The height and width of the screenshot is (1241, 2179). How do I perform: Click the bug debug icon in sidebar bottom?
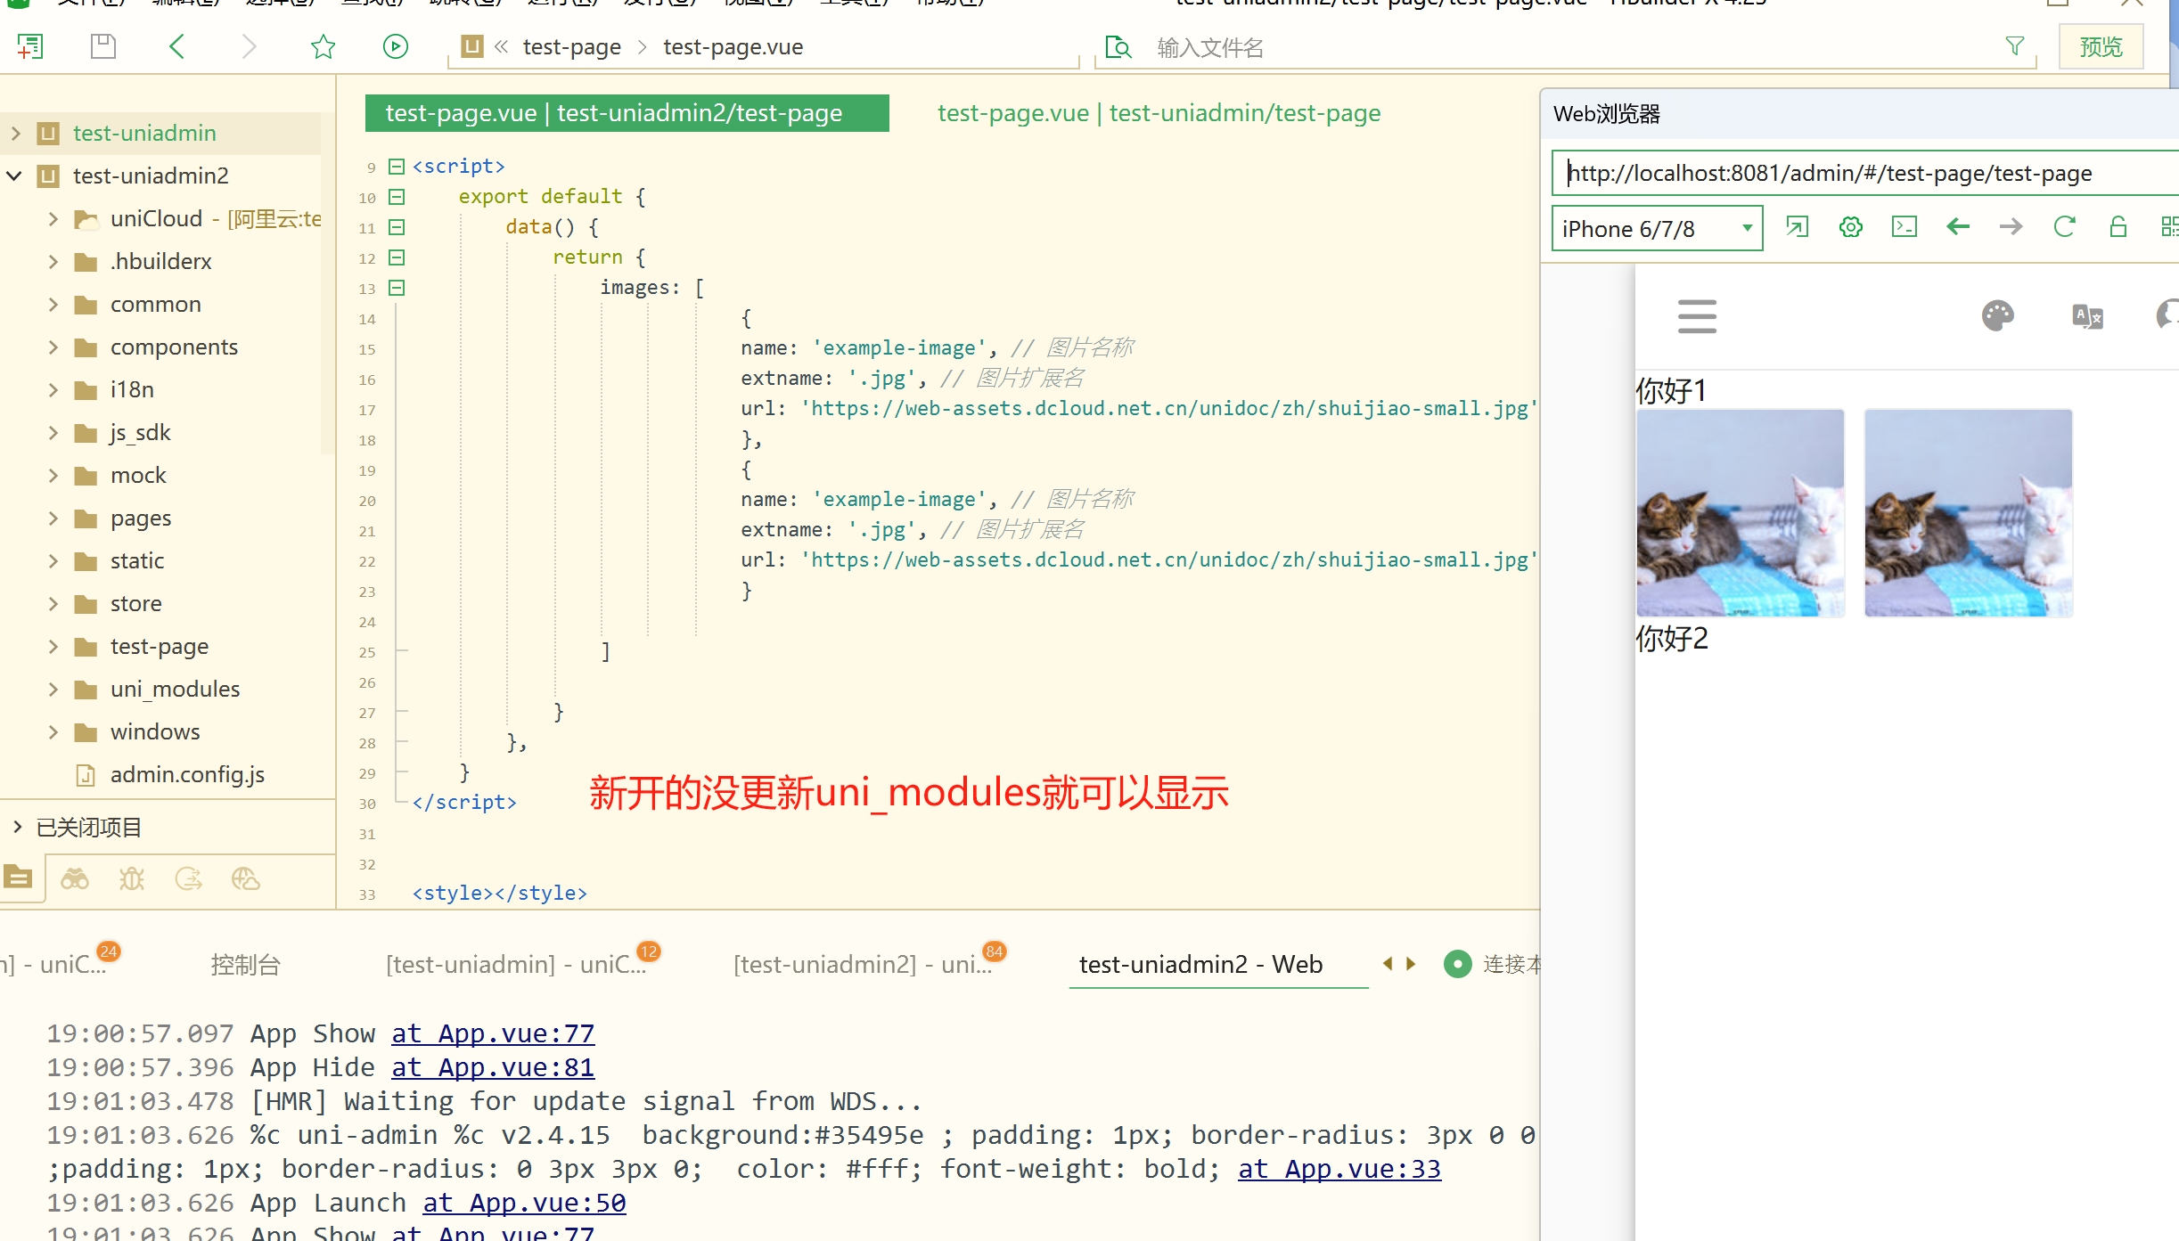(x=132, y=880)
